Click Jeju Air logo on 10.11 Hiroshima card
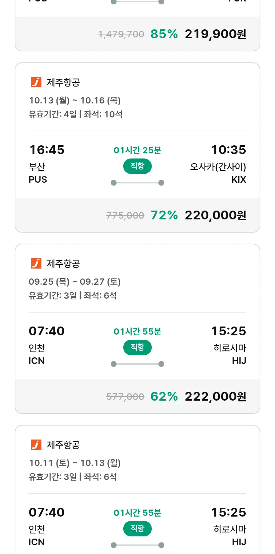 click(x=36, y=445)
